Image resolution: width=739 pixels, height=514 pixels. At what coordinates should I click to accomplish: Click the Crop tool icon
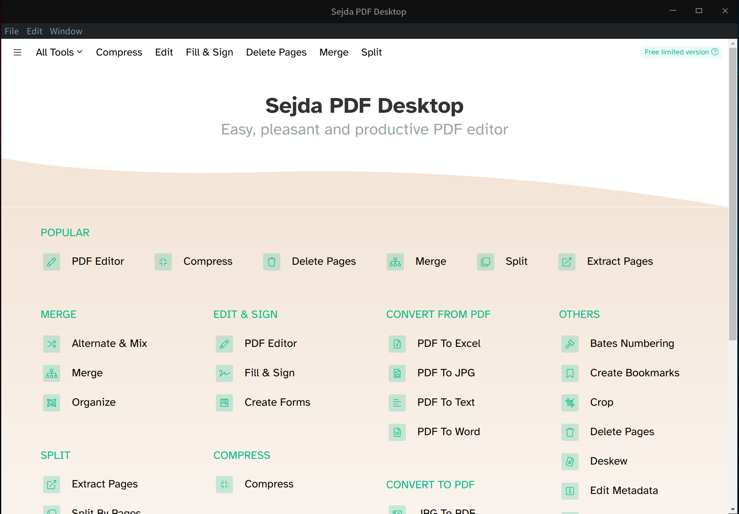pos(570,403)
